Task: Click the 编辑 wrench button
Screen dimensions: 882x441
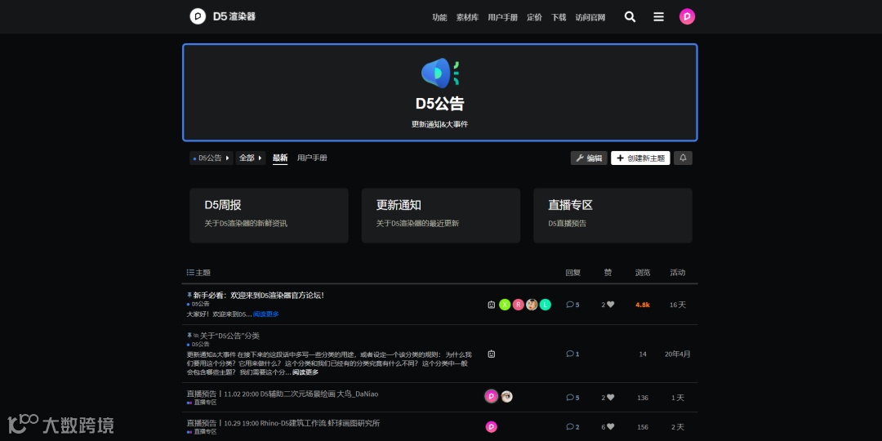Action: pos(589,158)
